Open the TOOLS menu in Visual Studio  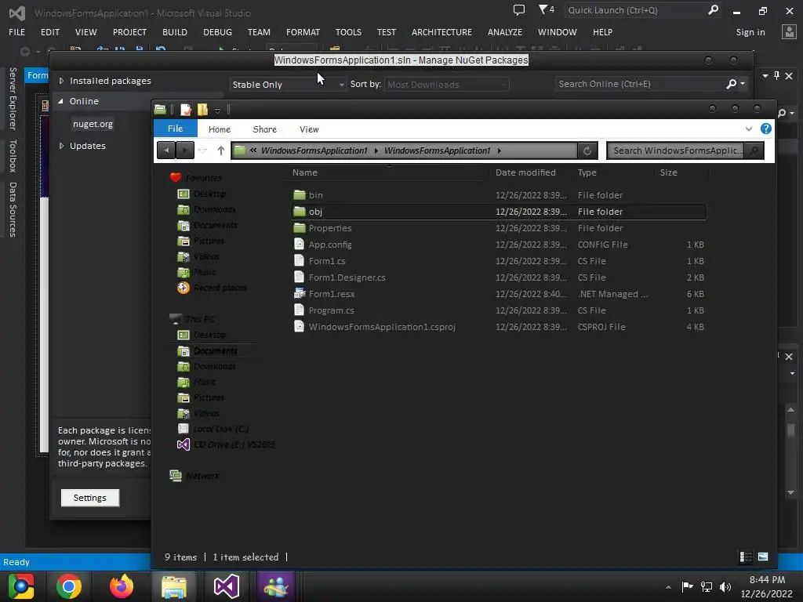[348, 31]
